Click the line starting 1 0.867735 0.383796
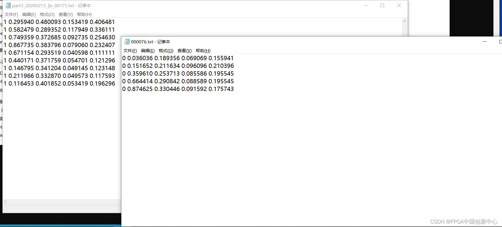This screenshot has width=502, height=227. (59, 45)
